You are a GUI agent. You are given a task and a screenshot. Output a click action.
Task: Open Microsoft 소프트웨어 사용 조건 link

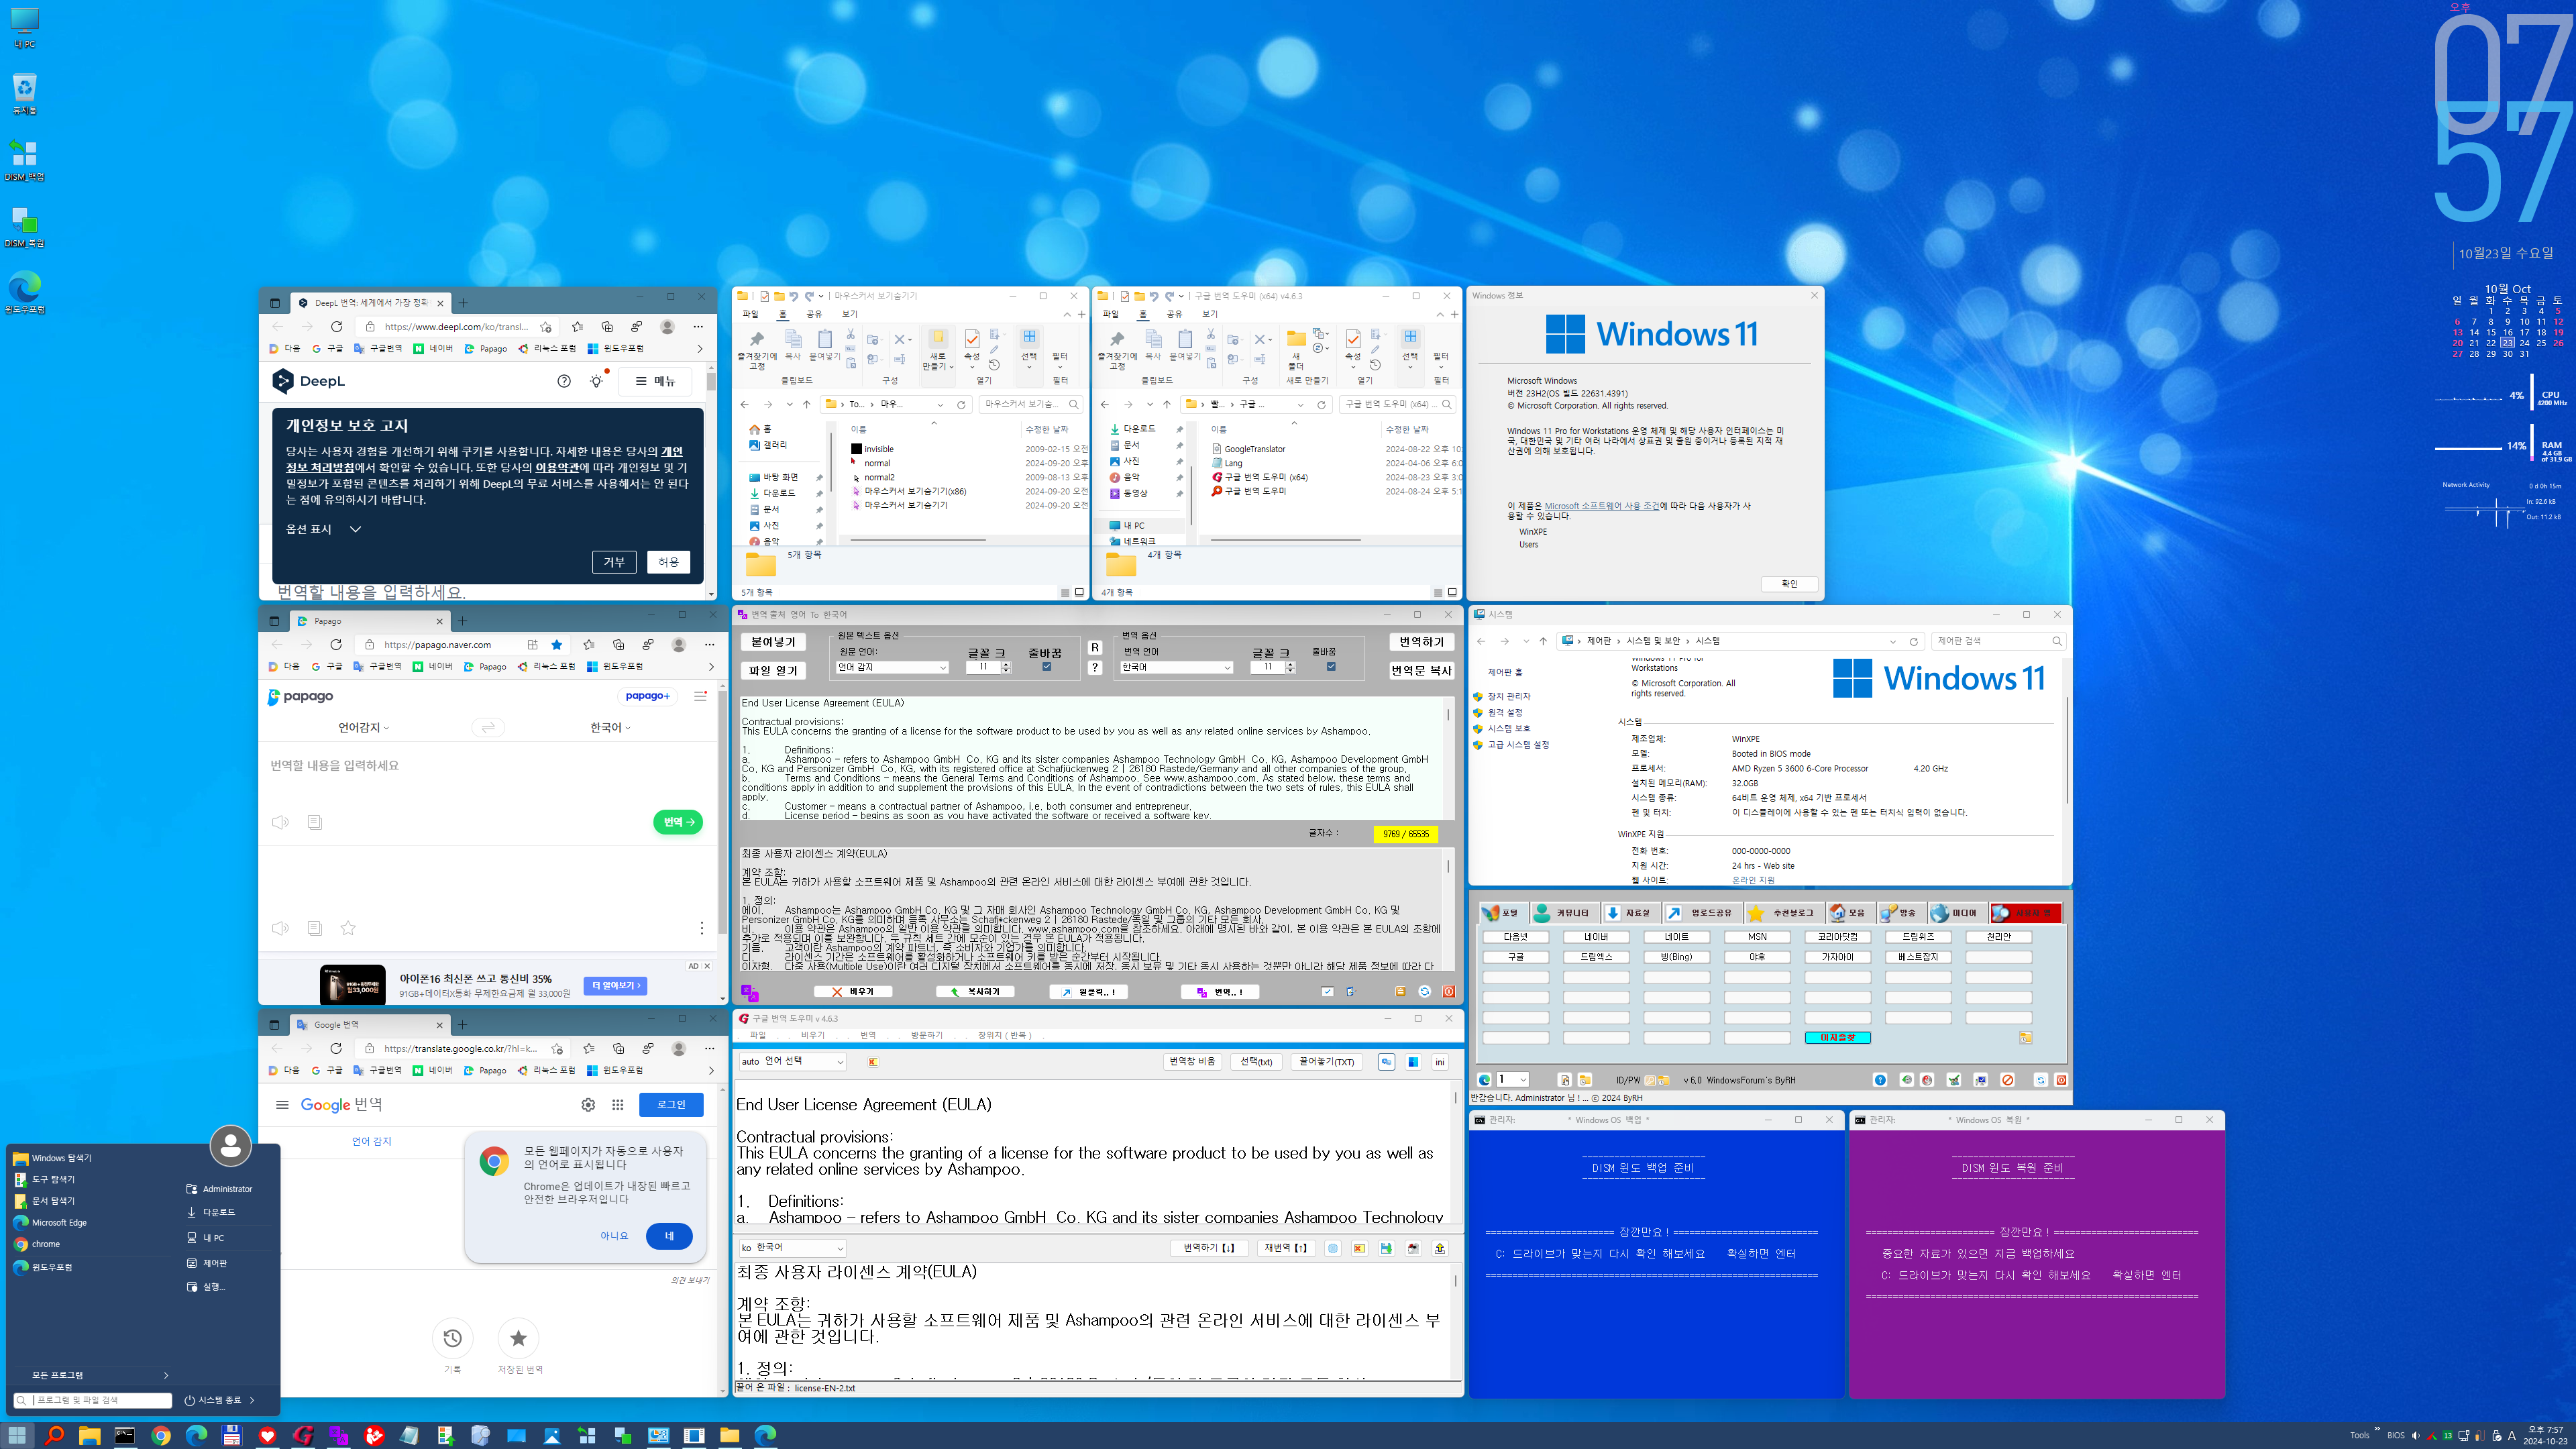point(1601,506)
